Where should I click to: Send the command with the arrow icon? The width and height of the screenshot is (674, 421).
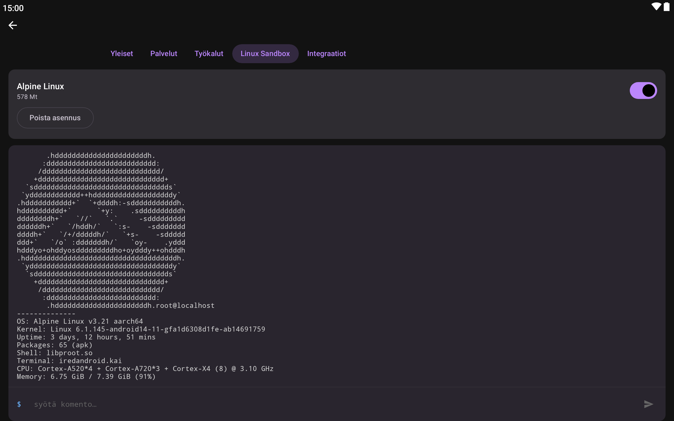[x=648, y=404]
